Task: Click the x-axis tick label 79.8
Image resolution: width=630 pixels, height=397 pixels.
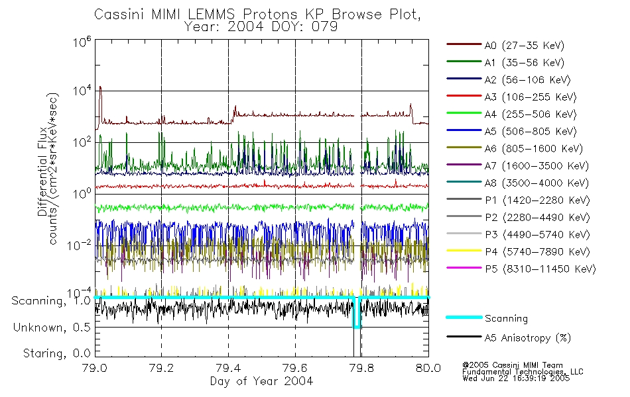Action: (x=361, y=368)
